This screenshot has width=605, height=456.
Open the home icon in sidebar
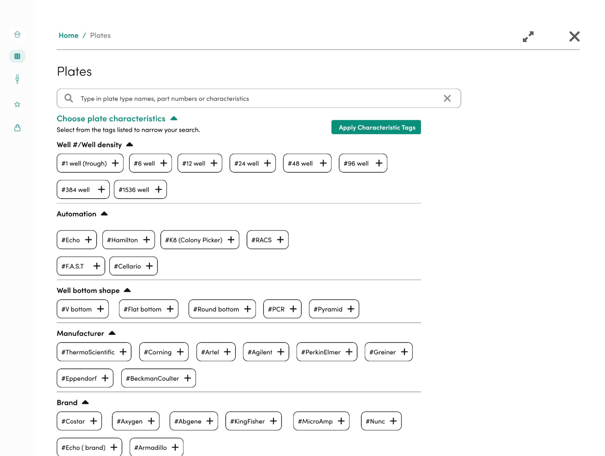(17, 34)
